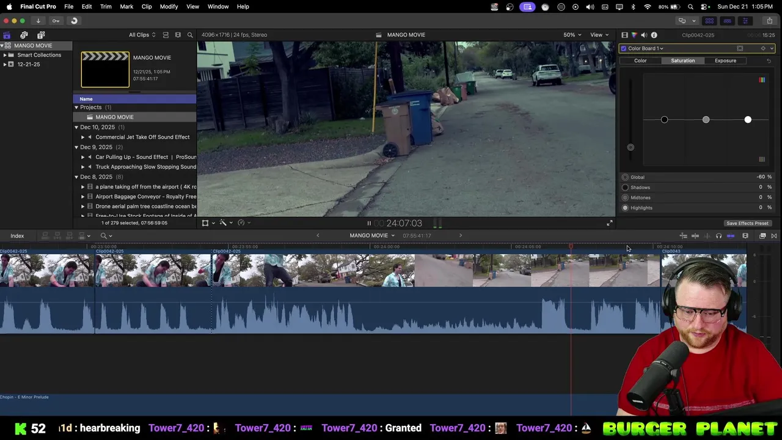Open Titles and Generators sidebar

point(41,35)
